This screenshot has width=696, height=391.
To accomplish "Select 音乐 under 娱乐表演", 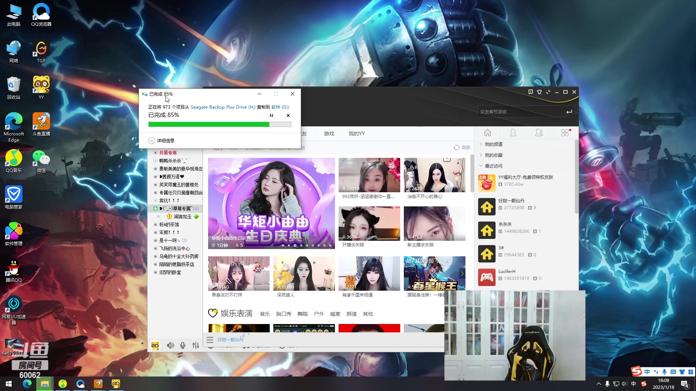I will (x=265, y=314).
